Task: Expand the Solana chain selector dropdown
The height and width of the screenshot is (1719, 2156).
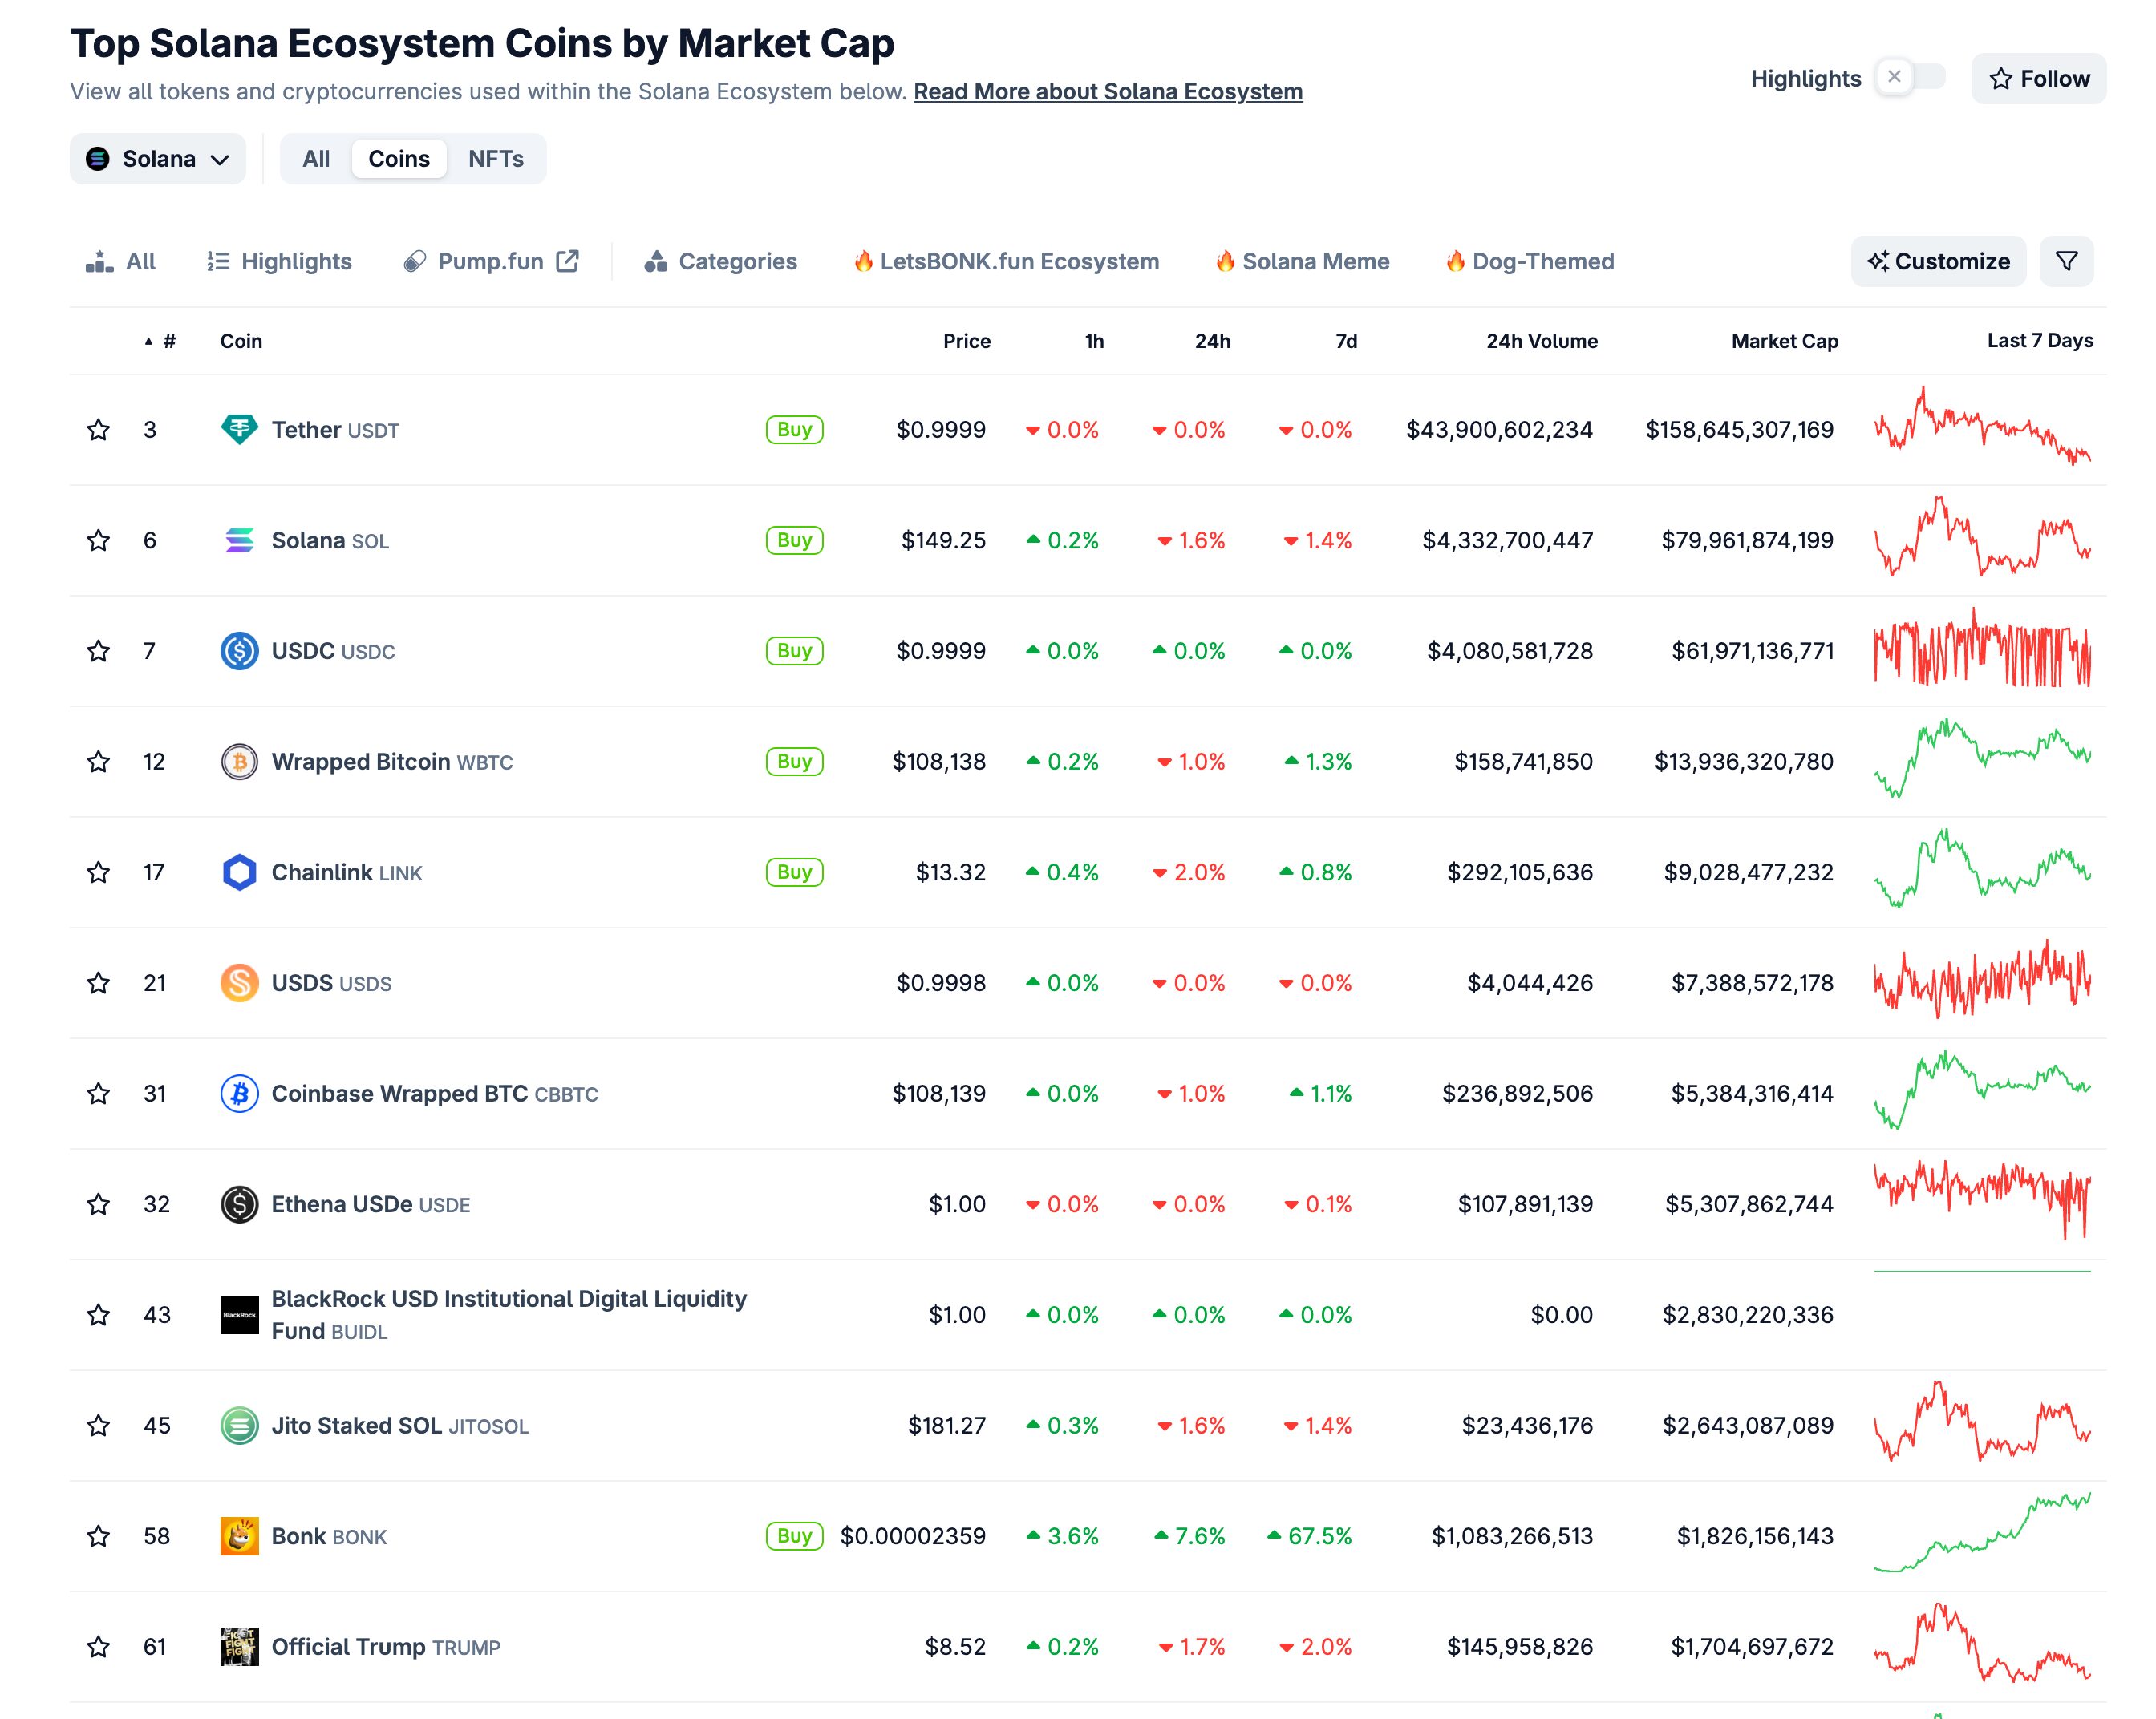Action: 157,158
